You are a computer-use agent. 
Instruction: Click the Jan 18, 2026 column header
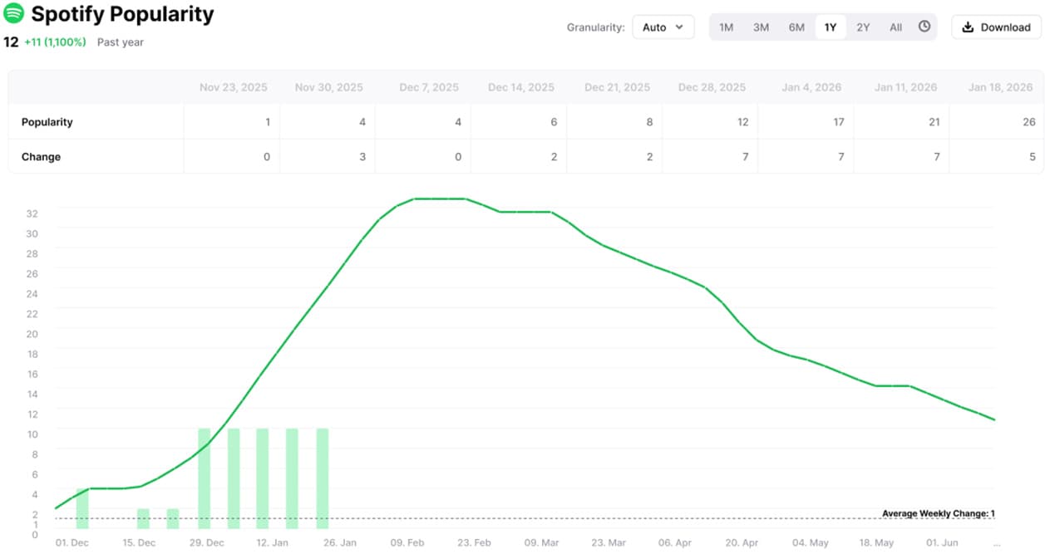[1001, 87]
